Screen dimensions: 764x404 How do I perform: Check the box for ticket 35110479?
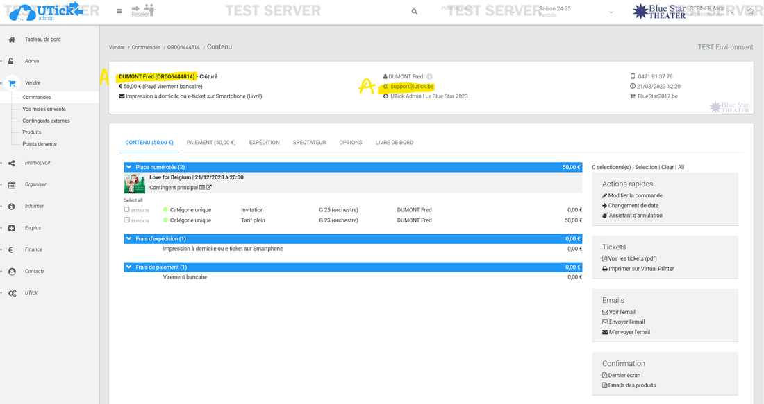[x=126, y=220]
